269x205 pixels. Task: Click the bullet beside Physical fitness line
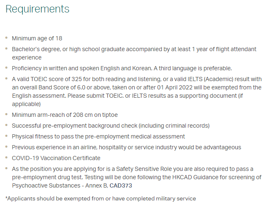coord(7,136)
